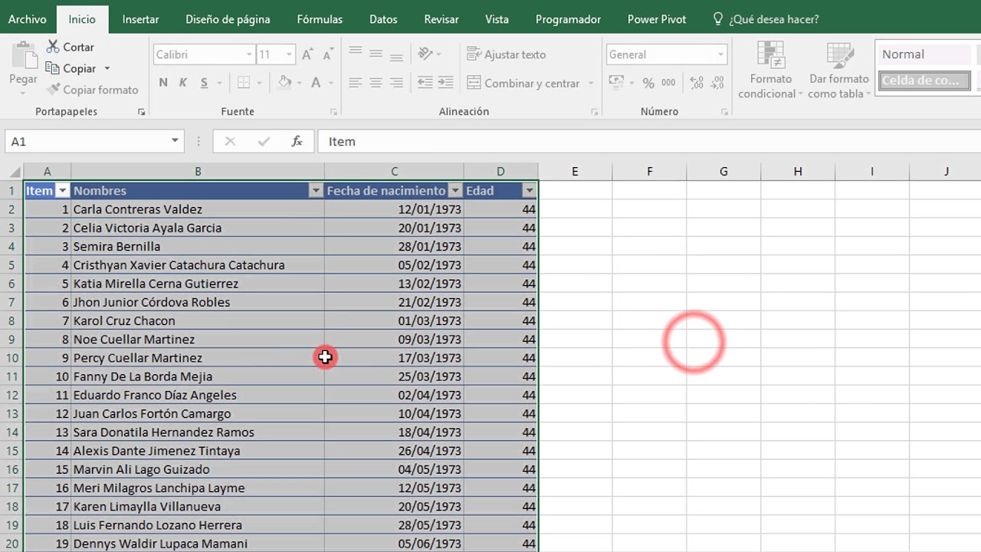Switch to the Fórmulas tab
This screenshot has height=552, width=981.
point(320,19)
